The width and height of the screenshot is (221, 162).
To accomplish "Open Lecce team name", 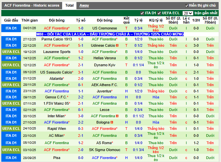I will [x=105, y=110].
